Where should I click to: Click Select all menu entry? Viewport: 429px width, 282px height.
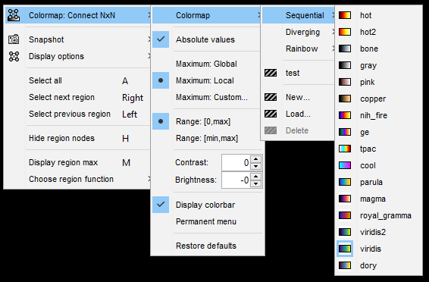pos(78,80)
